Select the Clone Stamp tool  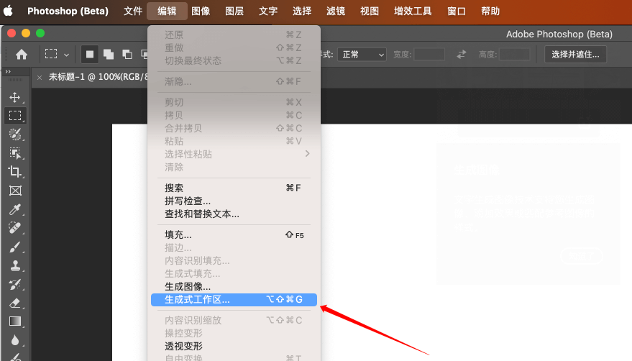coord(15,265)
